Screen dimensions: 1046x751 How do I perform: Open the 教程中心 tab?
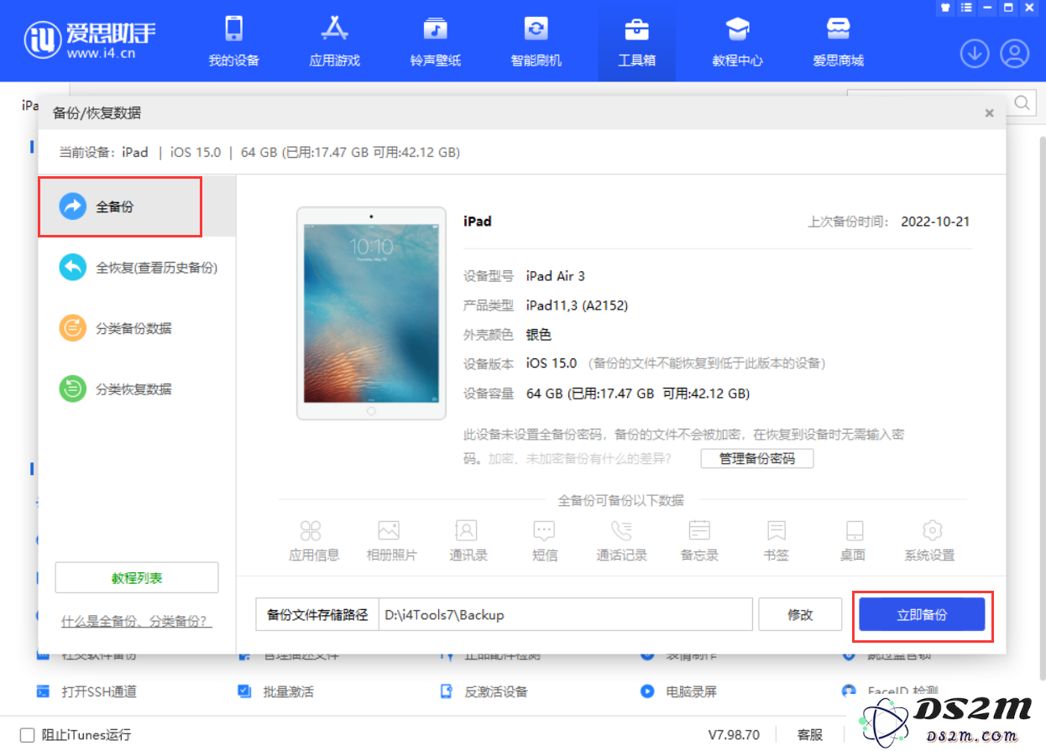coord(737,42)
